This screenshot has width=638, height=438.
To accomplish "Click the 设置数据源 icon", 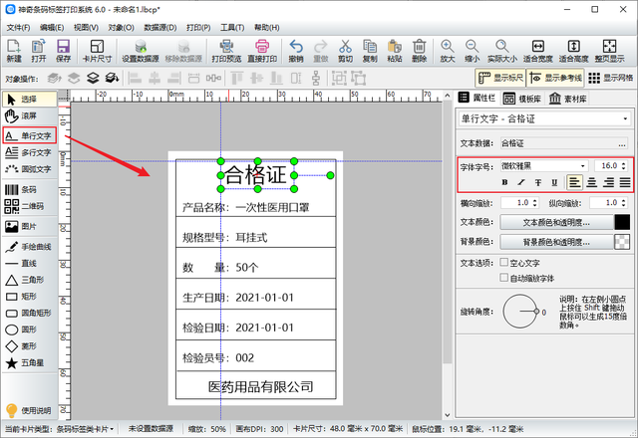I will 141,51.
